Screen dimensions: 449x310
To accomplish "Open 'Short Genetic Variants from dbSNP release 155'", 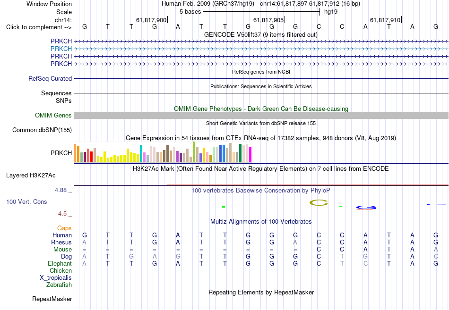I will (x=261, y=123).
